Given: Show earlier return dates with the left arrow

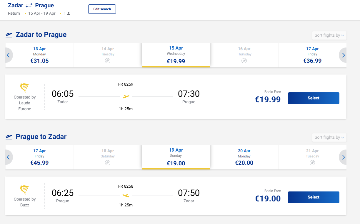Looking at the screenshot, I should pyautogui.click(x=9, y=157).
